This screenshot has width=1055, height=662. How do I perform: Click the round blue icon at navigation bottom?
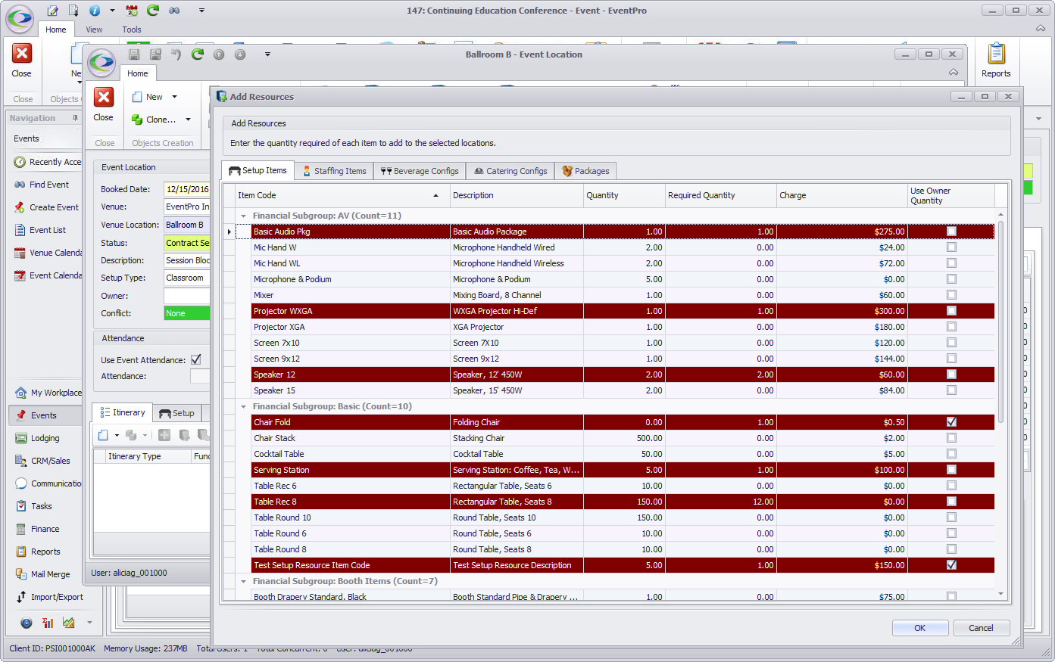click(27, 623)
